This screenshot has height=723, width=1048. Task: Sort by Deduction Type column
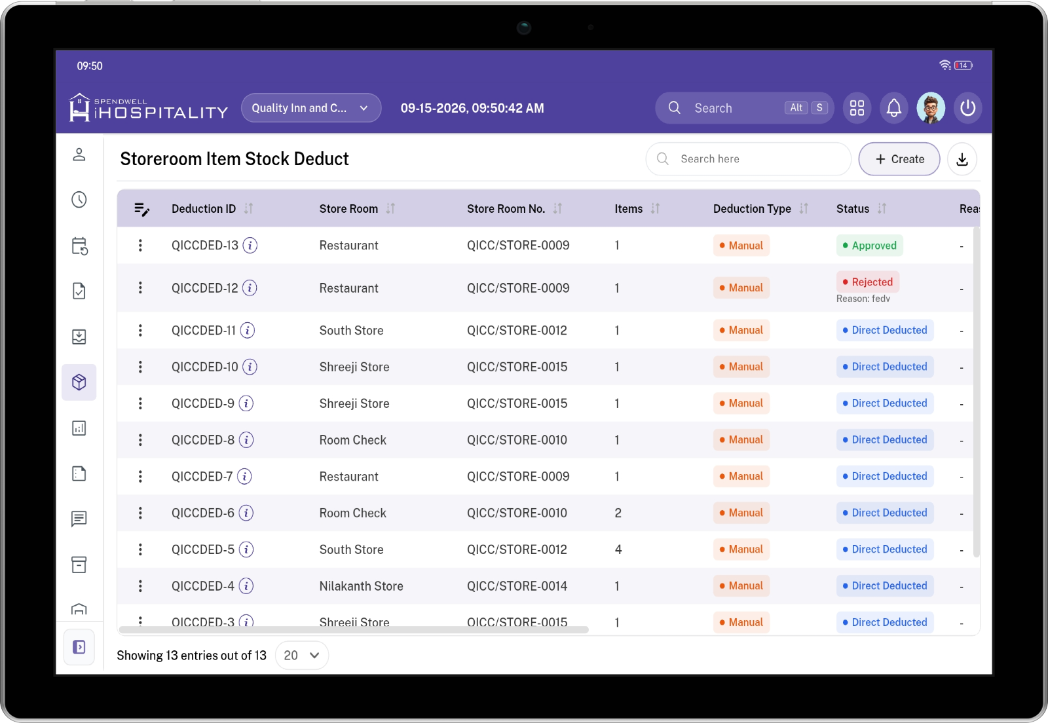804,208
